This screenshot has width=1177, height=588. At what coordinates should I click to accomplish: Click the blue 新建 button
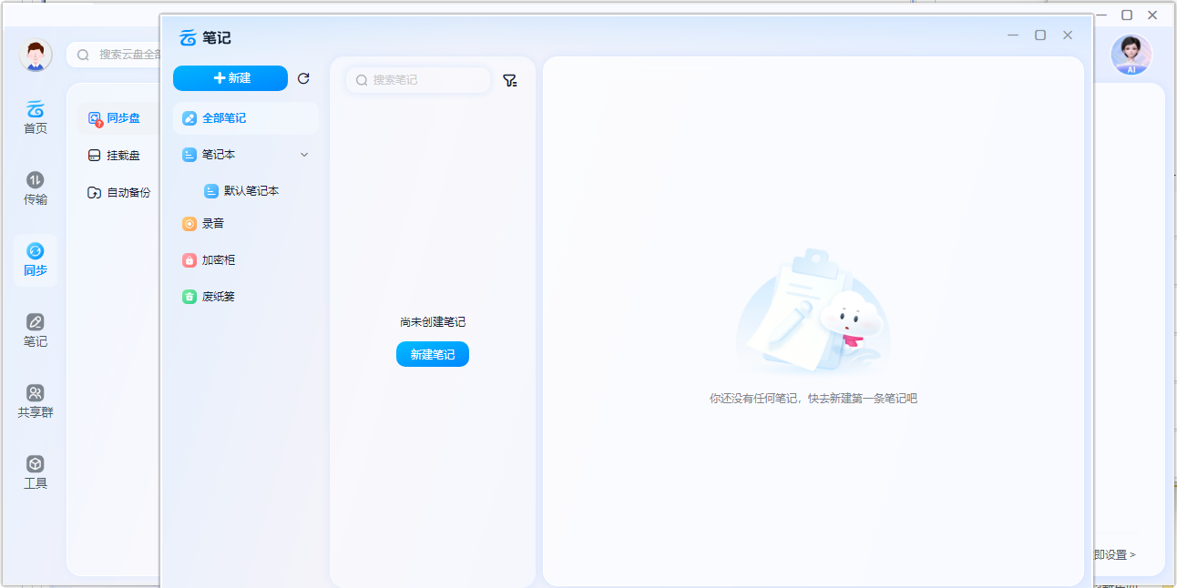coord(230,78)
